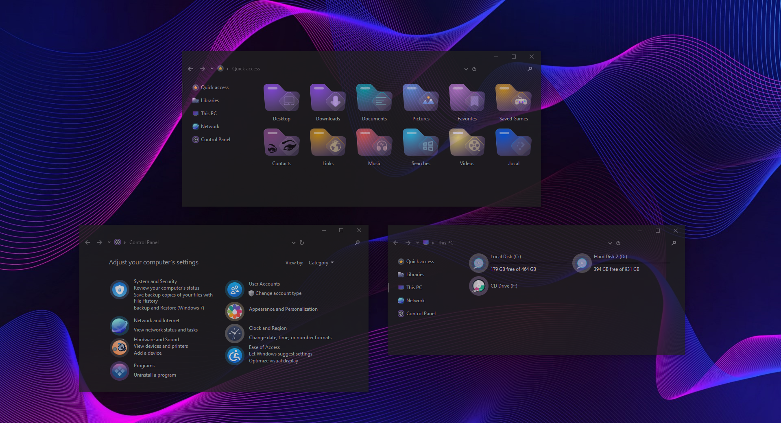The image size is (781, 423).
Task: Open the Music folder icon
Action: coord(374,143)
